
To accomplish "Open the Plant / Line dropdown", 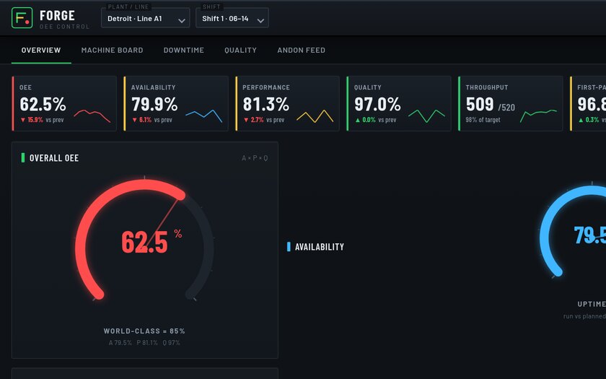I will (x=145, y=18).
